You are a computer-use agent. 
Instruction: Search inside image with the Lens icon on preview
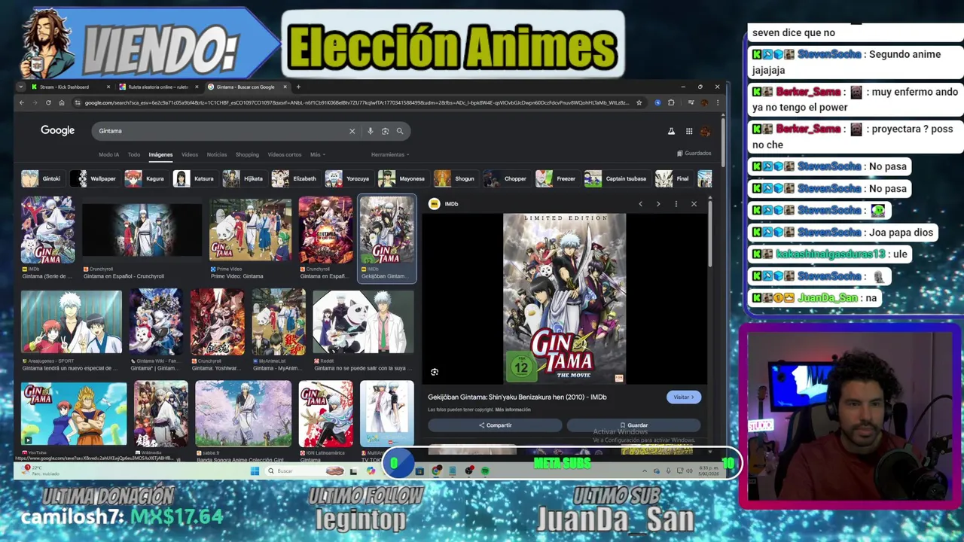[435, 372]
